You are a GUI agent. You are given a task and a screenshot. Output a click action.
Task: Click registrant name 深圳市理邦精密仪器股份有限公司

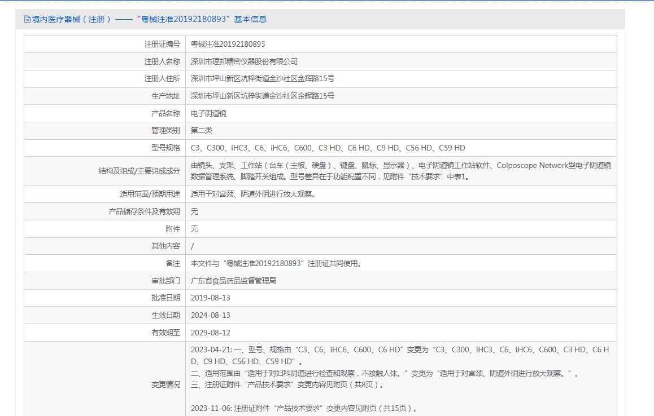pos(244,61)
